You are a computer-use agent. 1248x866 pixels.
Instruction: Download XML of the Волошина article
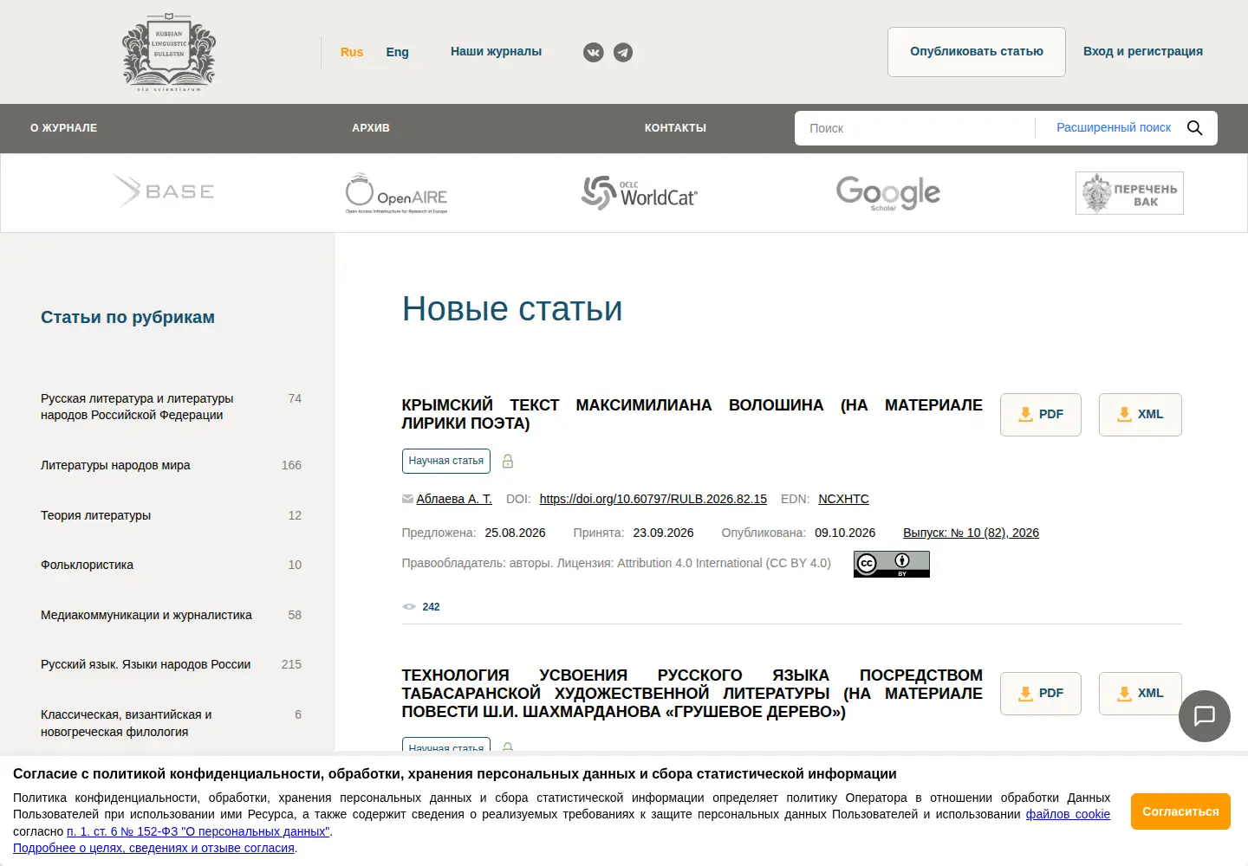[x=1141, y=415]
